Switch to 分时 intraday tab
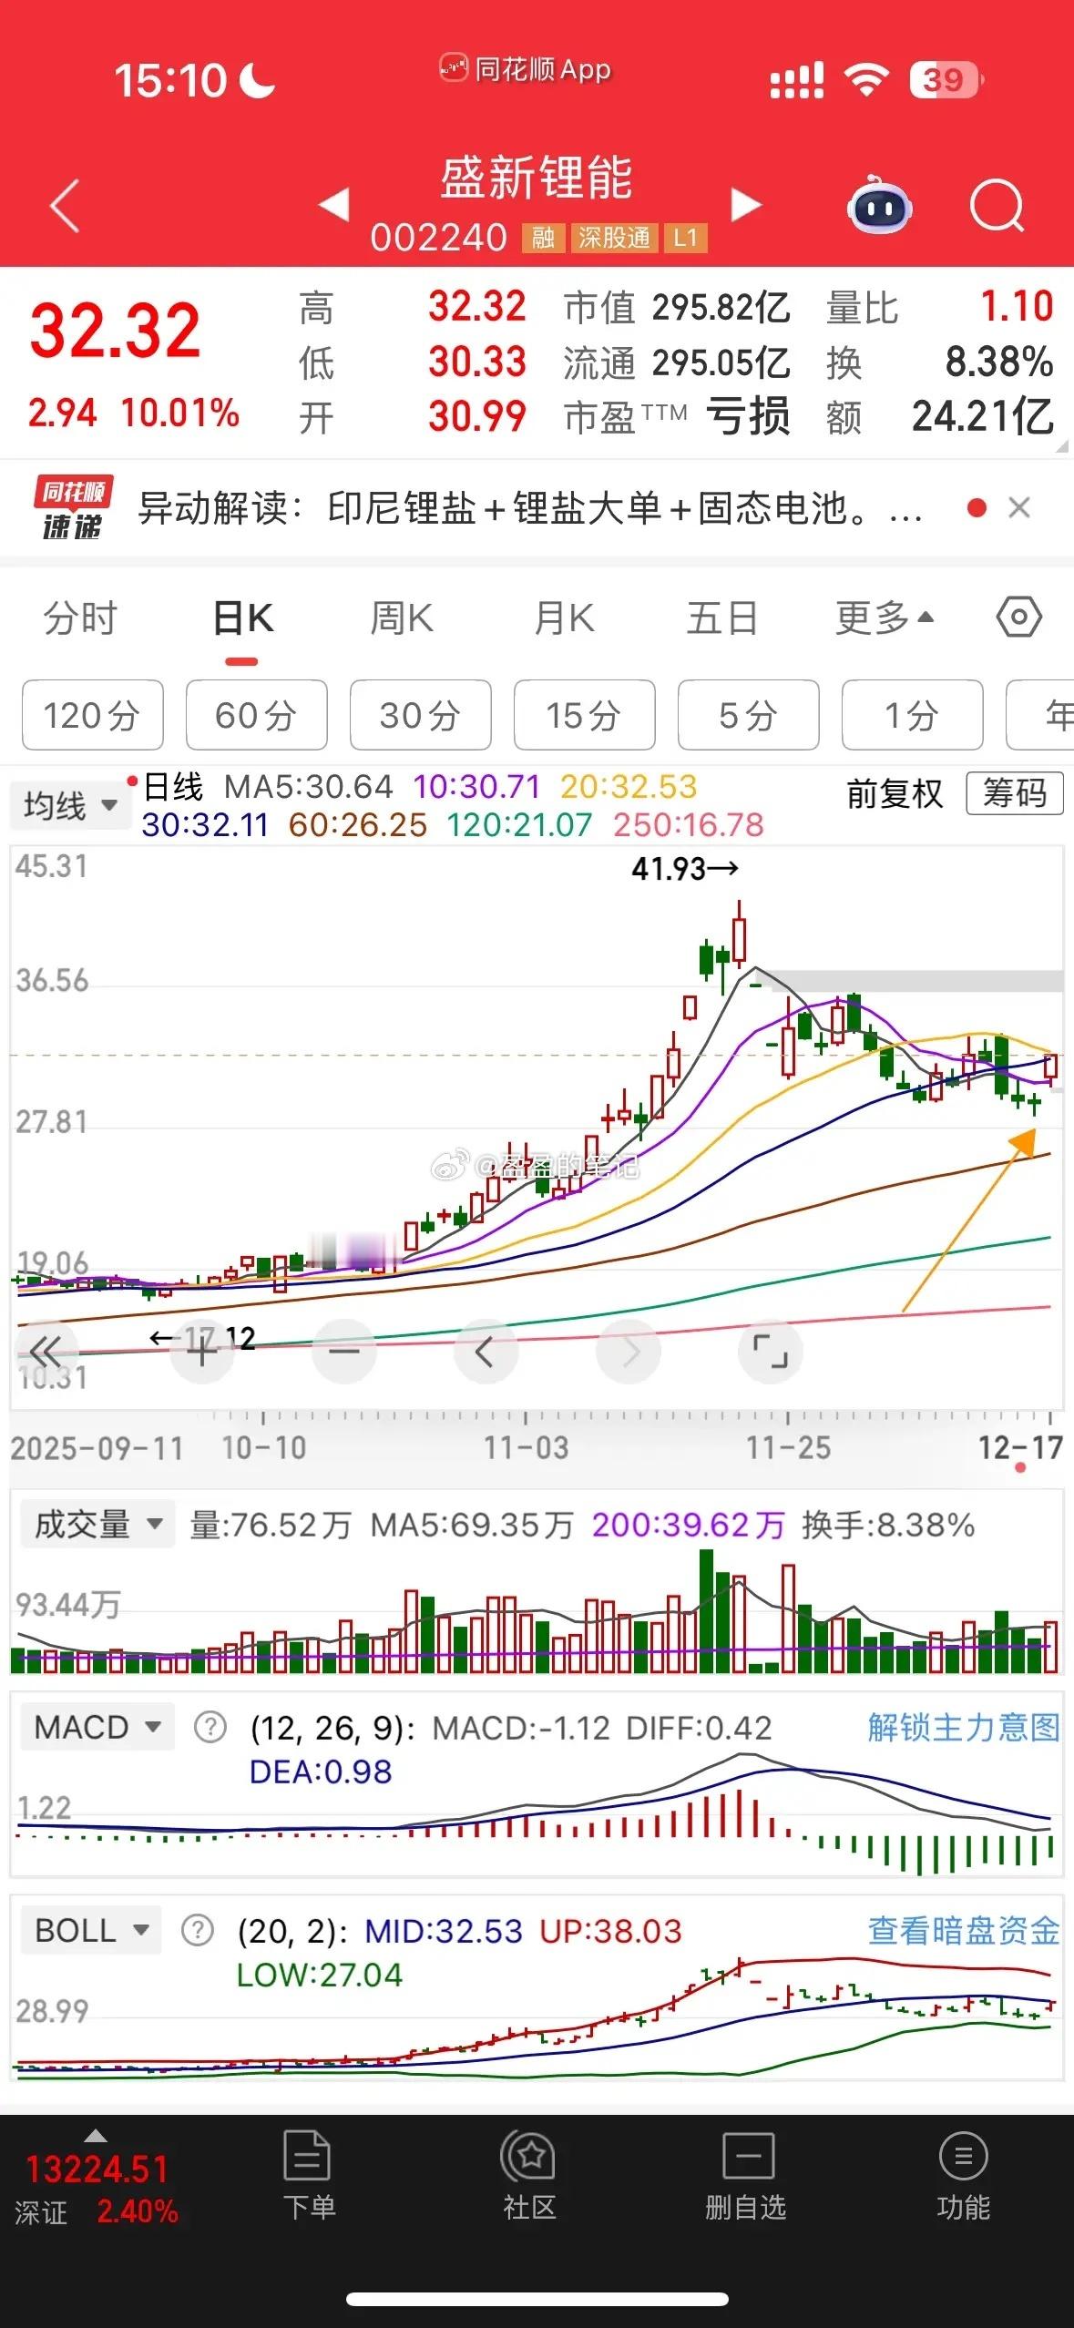1074x2328 pixels. (x=80, y=619)
